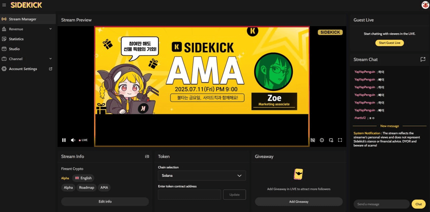Screen dimensions: 430x212
Task: Click the Stream Info thumbnail image icon
Action: [147, 156]
